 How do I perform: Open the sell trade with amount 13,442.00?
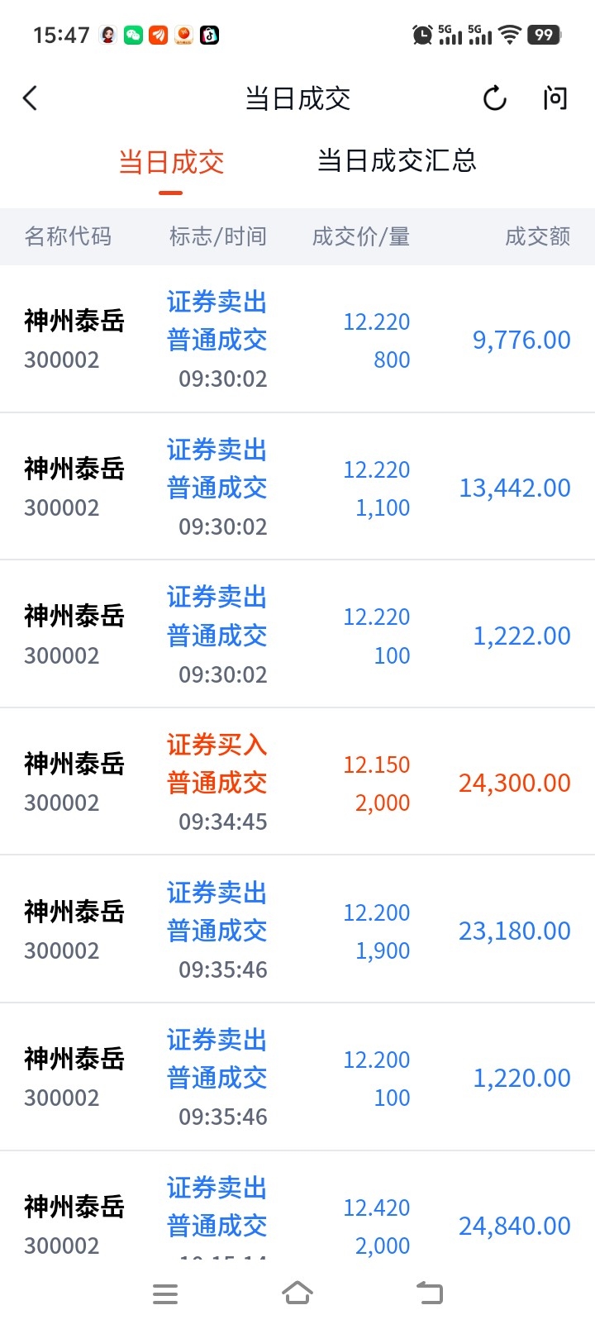297,487
